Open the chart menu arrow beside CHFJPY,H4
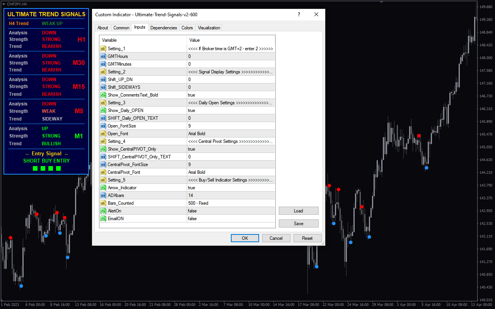The width and height of the screenshot is (495, 309). 3,4
